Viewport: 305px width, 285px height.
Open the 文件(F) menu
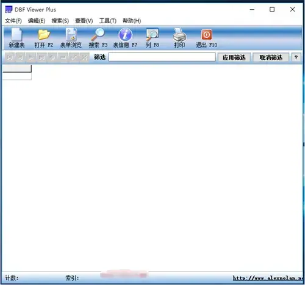point(13,21)
